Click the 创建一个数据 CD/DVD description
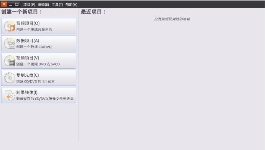The height and width of the screenshot is (150, 265). click(x=34, y=47)
